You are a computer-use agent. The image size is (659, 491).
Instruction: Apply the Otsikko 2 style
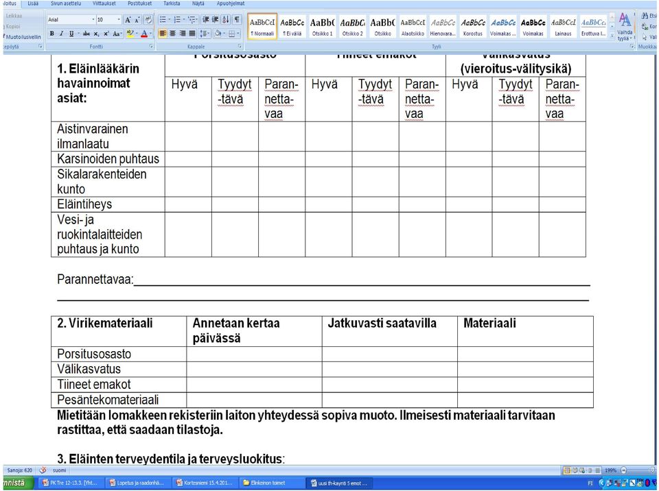click(x=352, y=27)
